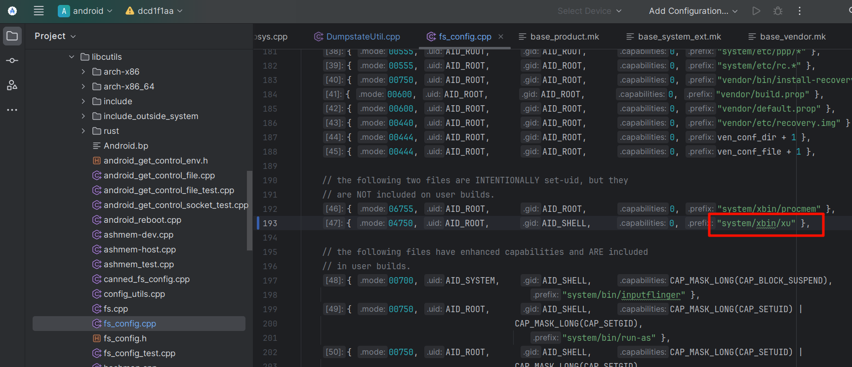Collapse the libcutils folder
This screenshot has width=852, height=367.
[x=72, y=57]
